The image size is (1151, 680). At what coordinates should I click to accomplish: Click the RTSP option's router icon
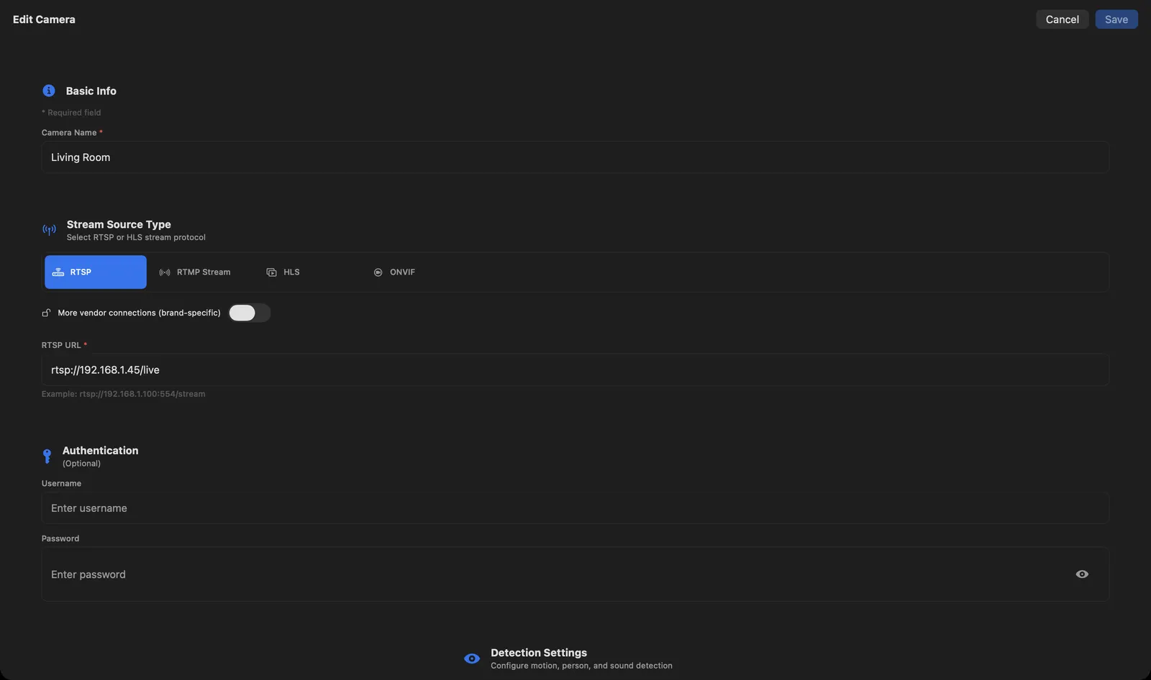pos(58,272)
